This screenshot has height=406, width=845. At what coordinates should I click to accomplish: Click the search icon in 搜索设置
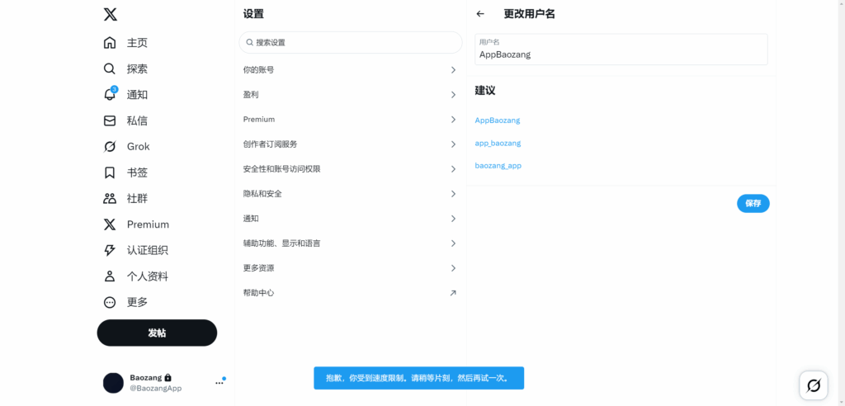click(249, 42)
